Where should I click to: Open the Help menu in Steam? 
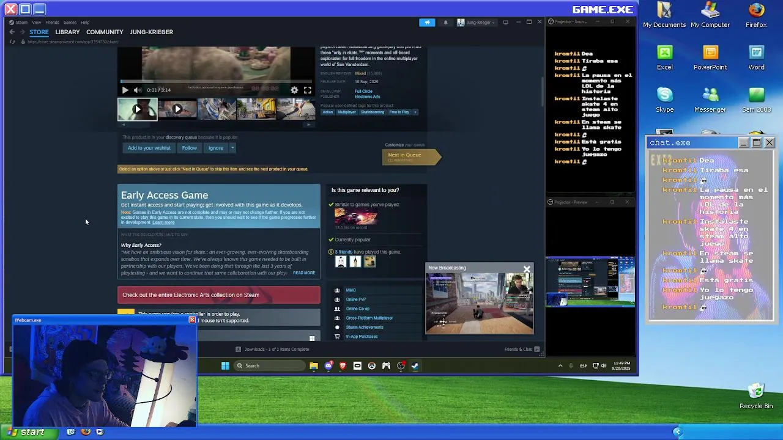coord(85,23)
